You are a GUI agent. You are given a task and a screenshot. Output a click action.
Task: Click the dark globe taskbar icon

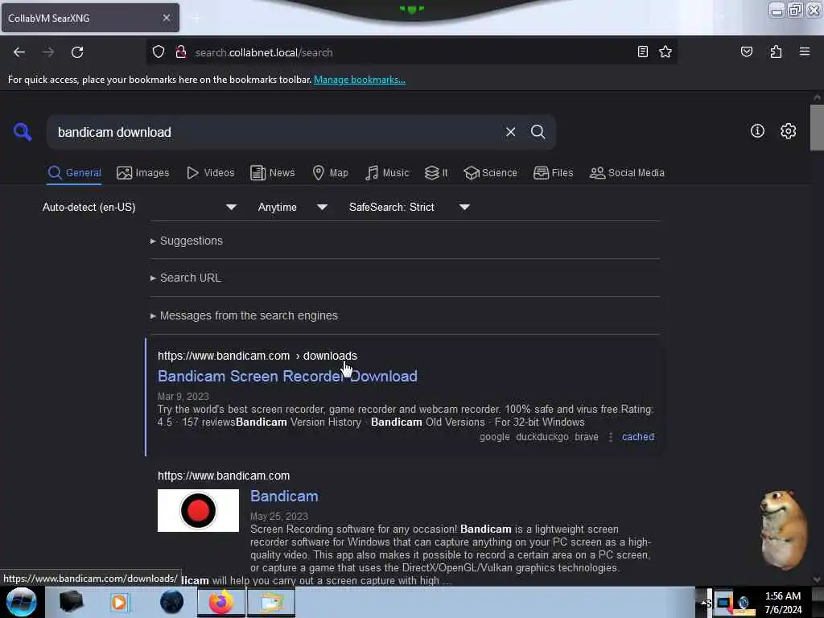point(171,602)
